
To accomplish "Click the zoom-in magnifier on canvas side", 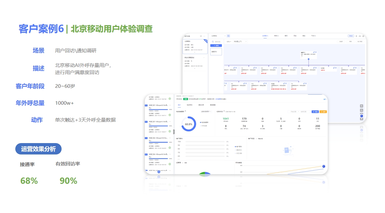I will pos(362,106).
